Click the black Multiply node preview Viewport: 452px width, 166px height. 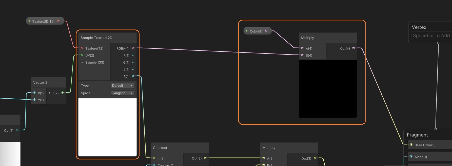tap(328, 89)
